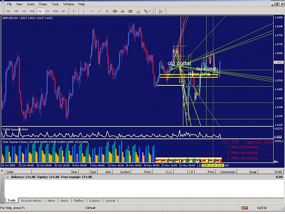This screenshot has width=285, height=214.
Task: Switch to the News tab
Action: 51,201
